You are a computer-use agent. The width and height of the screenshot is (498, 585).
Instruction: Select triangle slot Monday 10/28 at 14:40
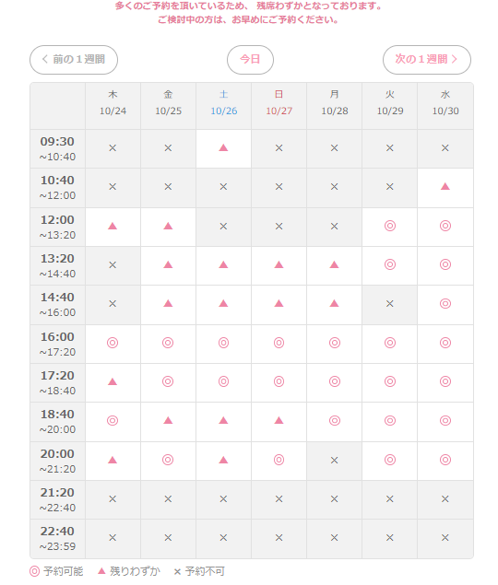pyautogui.click(x=334, y=304)
